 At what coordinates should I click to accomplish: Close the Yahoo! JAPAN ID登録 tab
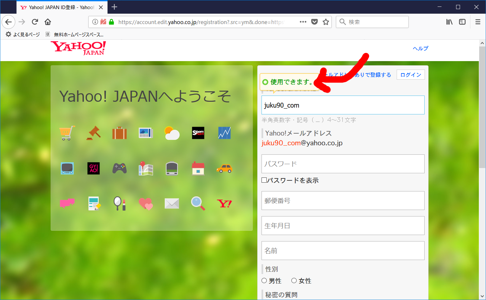click(x=101, y=7)
